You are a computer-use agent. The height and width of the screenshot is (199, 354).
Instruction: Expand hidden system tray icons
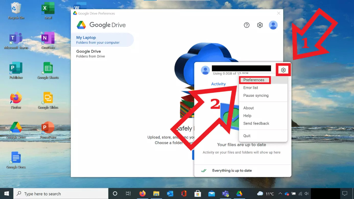pyautogui.click(x=280, y=194)
